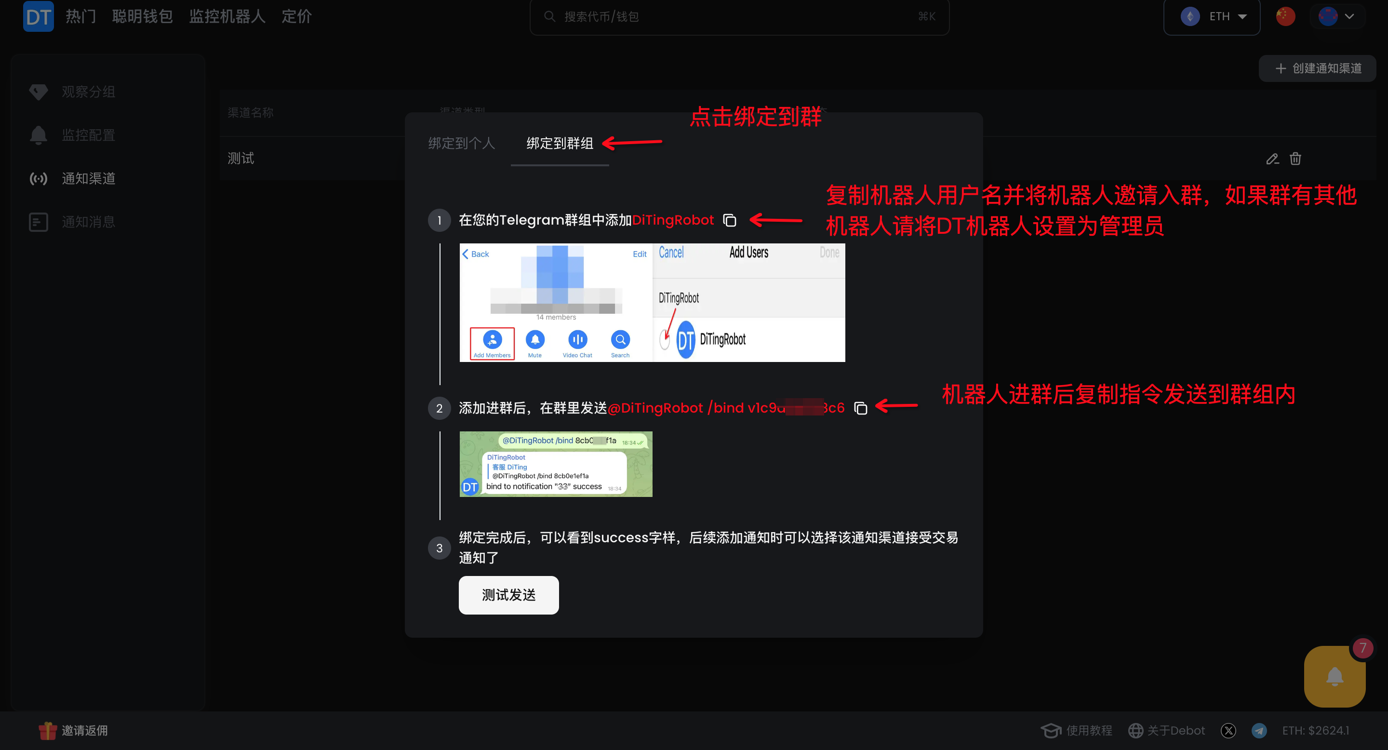The image size is (1388, 750).
Task: Open the yellow notification bell widget
Action: point(1334,677)
